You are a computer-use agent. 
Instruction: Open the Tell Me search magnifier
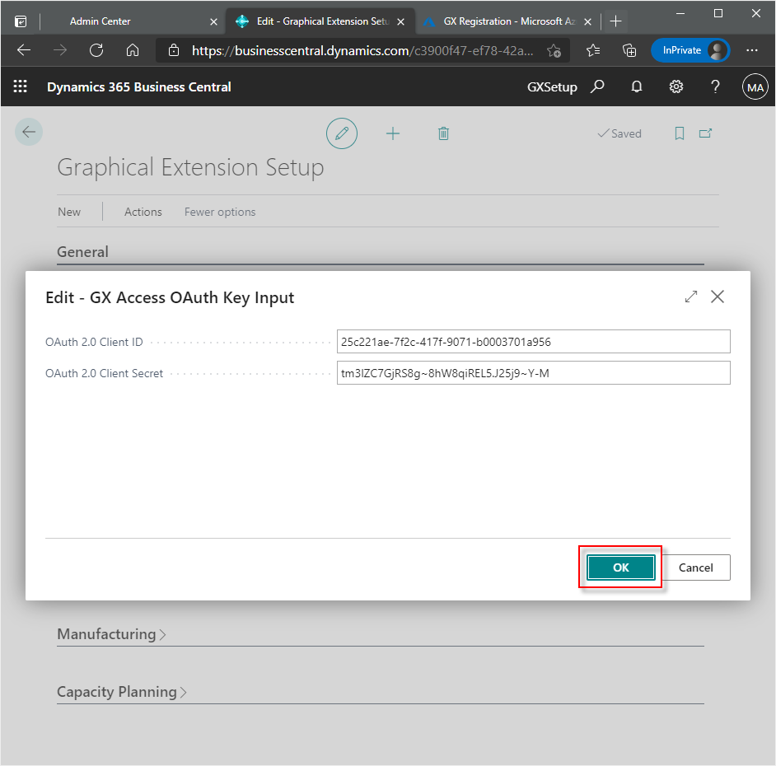coord(597,86)
